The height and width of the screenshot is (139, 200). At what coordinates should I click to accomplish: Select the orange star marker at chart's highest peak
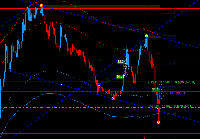click(x=41, y=5)
